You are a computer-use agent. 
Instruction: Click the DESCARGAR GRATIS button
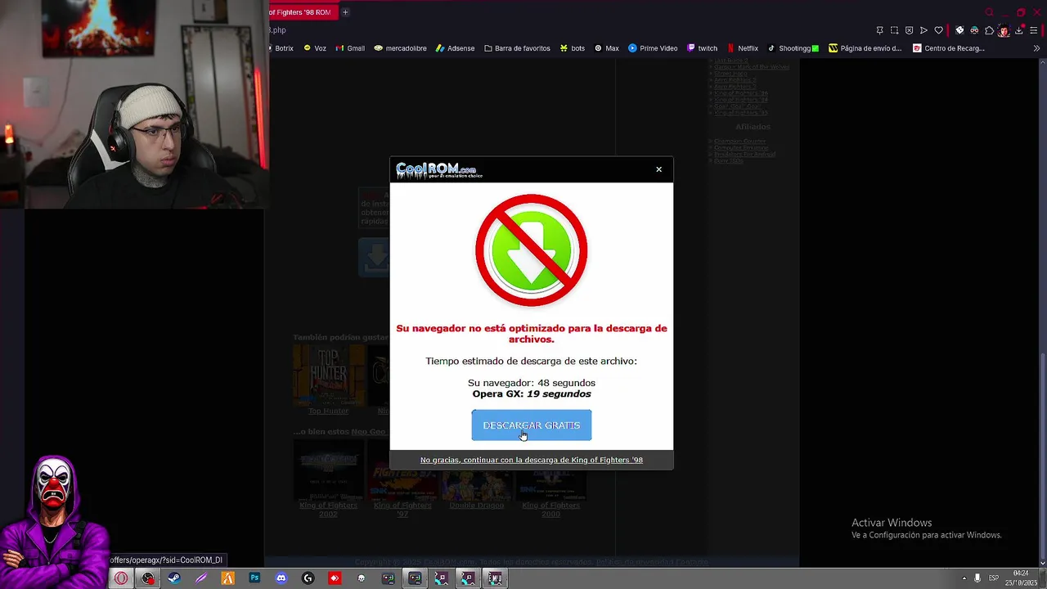[531, 425]
